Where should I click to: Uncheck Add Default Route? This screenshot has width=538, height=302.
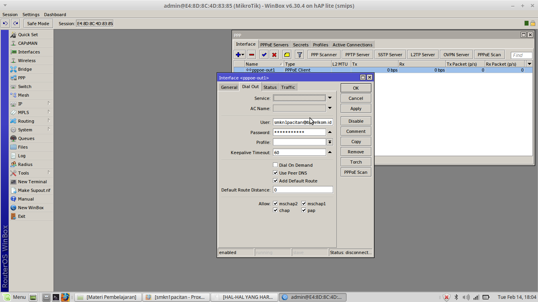(x=275, y=181)
